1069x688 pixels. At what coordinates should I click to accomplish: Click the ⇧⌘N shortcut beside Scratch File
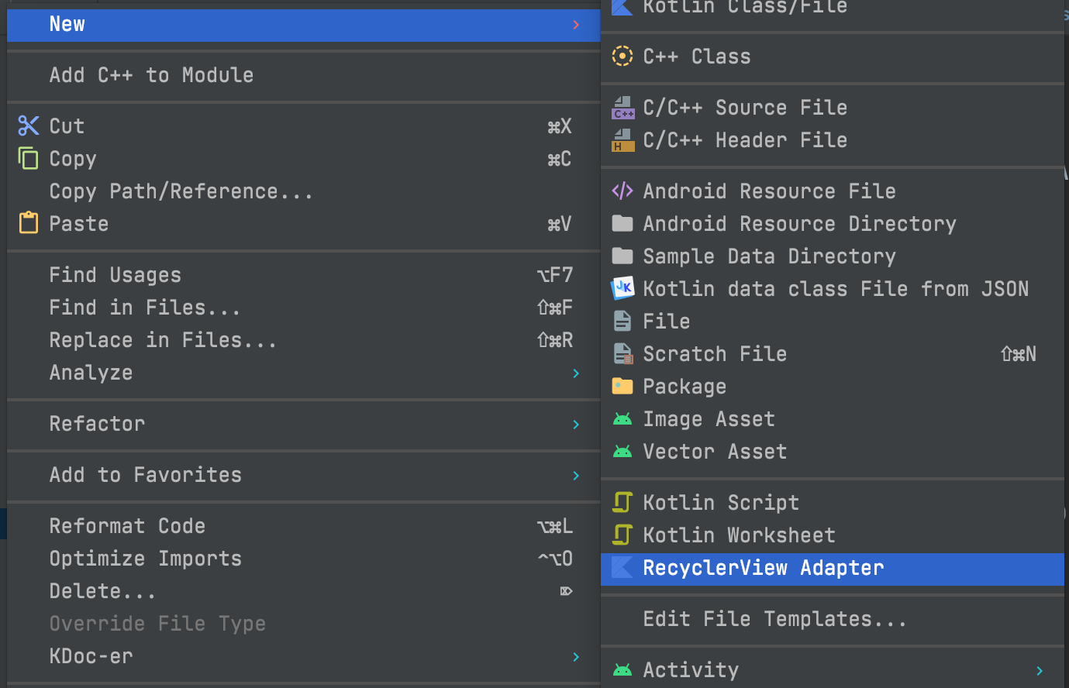[x=1019, y=354]
